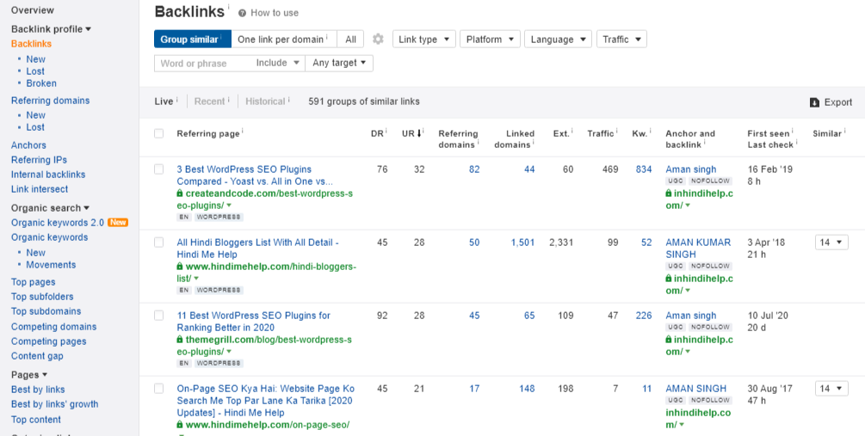Select the Group similar mode
The image size is (865, 436).
tap(193, 40)
